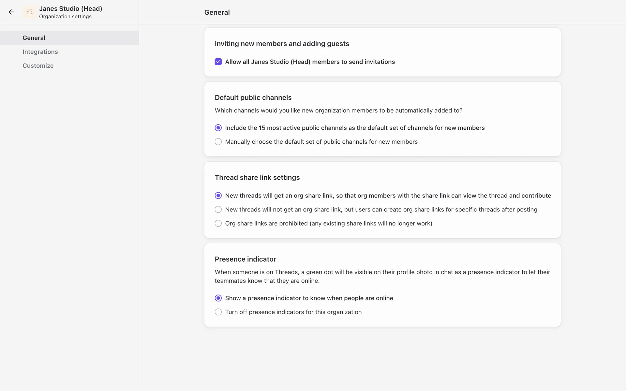
Task: Open the Integrations settings section
Action: tap(40, 52)
